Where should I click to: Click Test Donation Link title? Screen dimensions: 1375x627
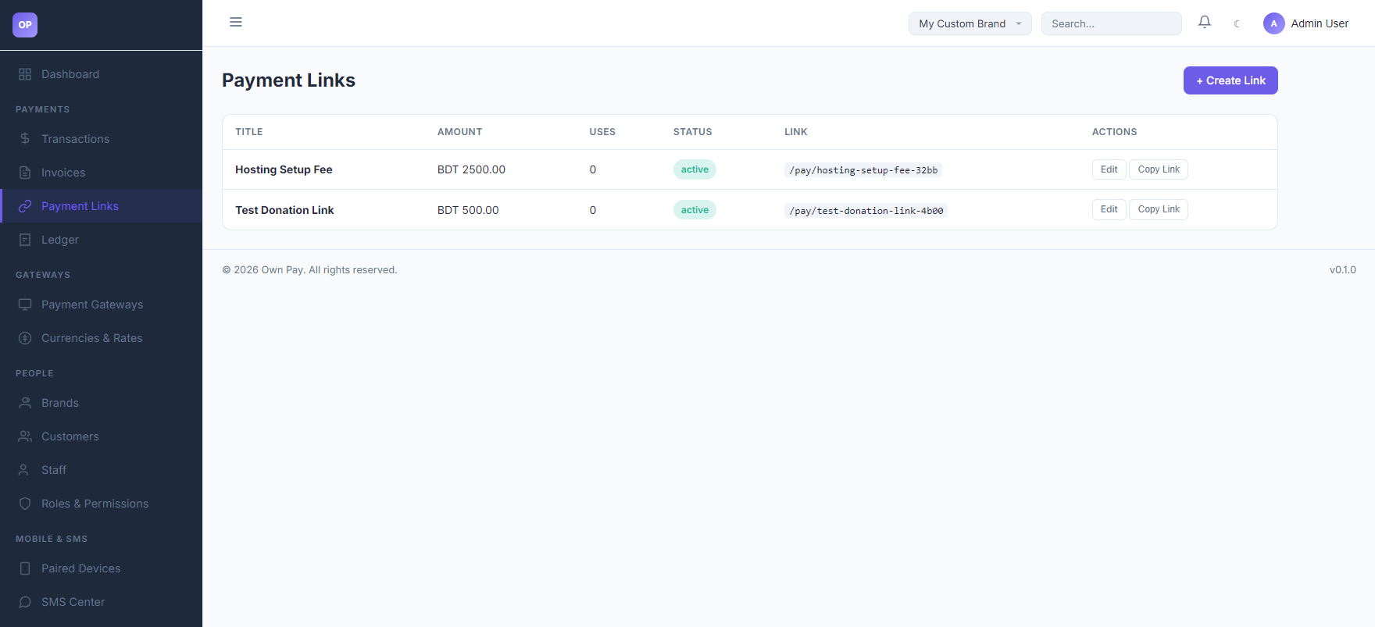(284, 210)
